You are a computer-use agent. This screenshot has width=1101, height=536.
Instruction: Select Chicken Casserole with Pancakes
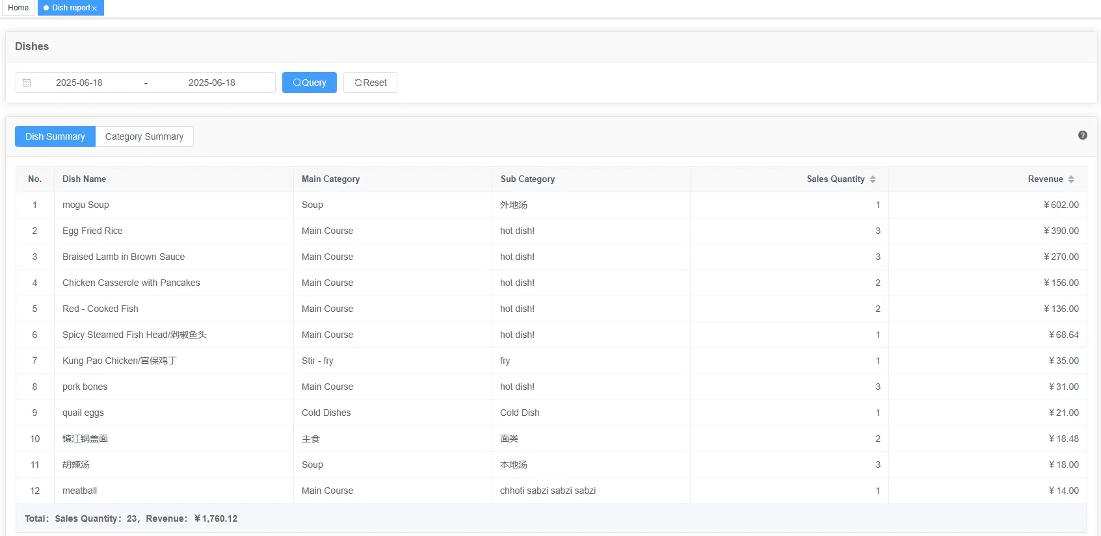(x=131, y=283)
